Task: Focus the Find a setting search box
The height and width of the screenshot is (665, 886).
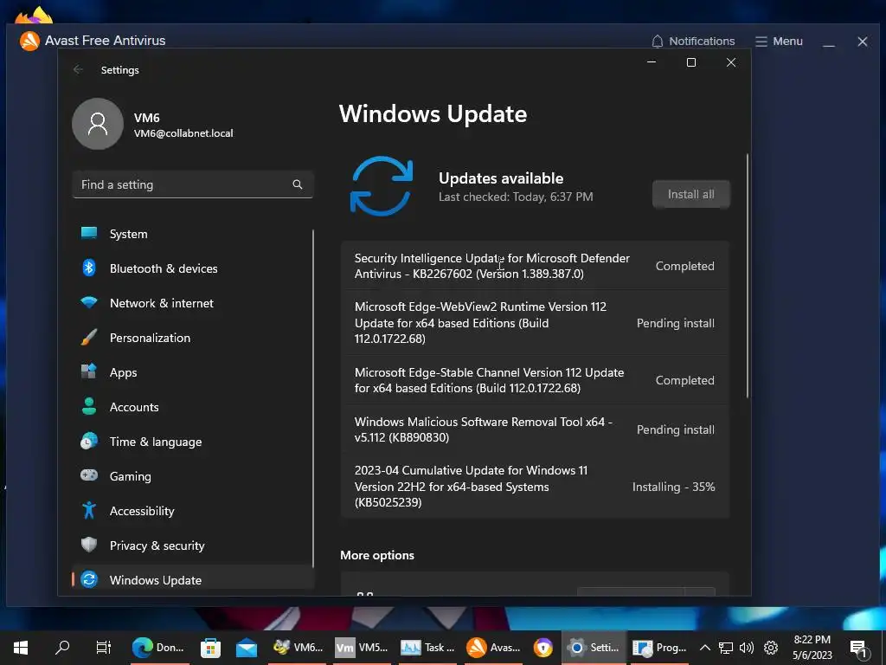Action: 193,184
